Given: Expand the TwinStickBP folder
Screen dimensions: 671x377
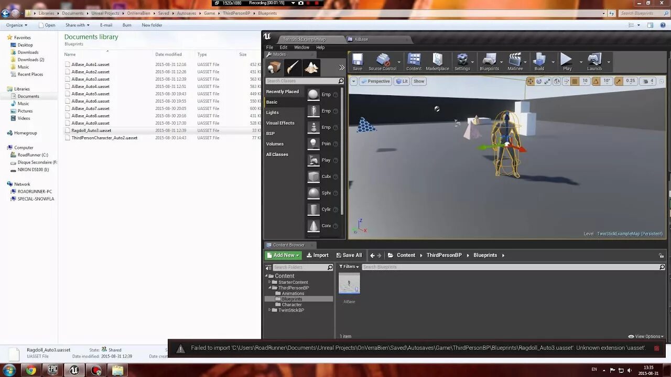Looking at the screenshot, I should tap(269, 310).
